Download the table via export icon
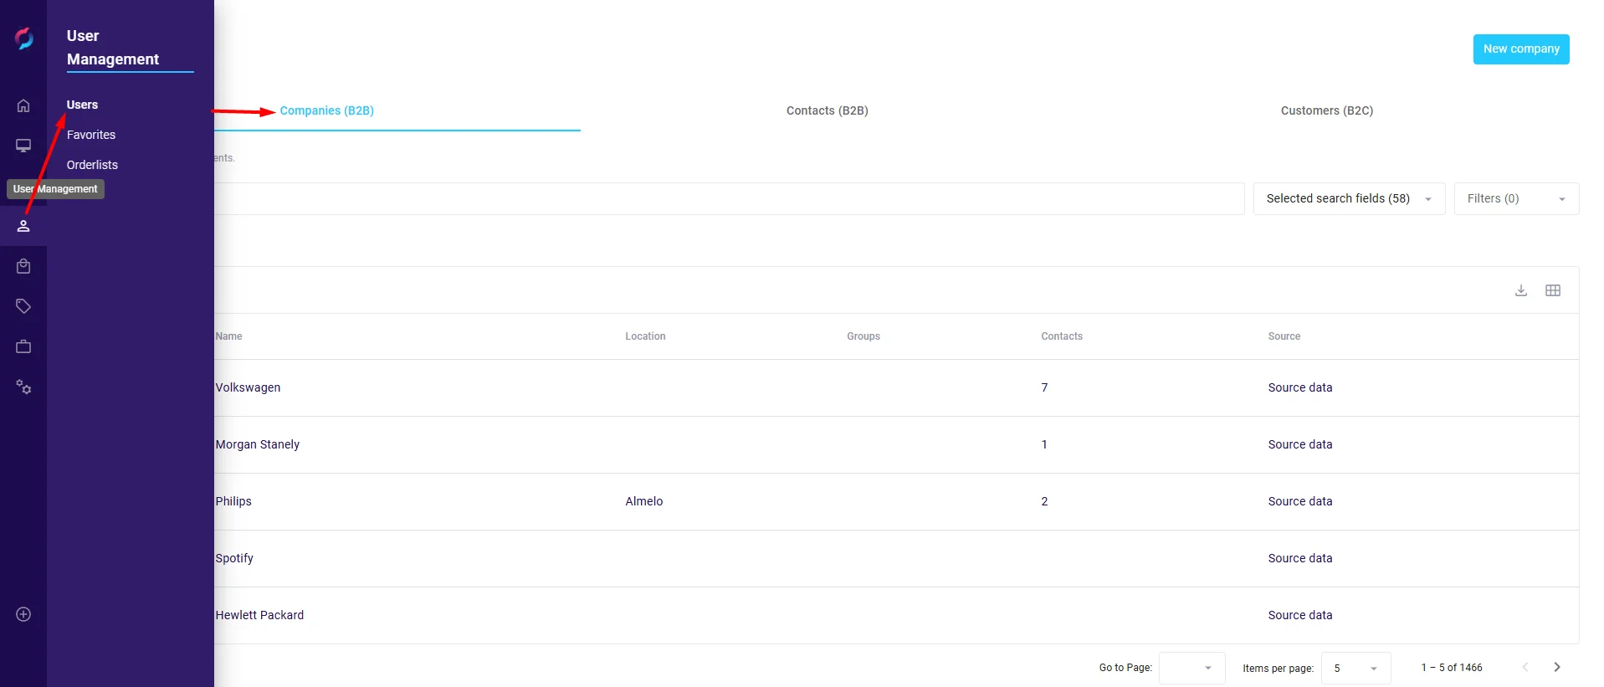Image resolution: width=1604 pixels, height=687 pixels. [1521, 290]
